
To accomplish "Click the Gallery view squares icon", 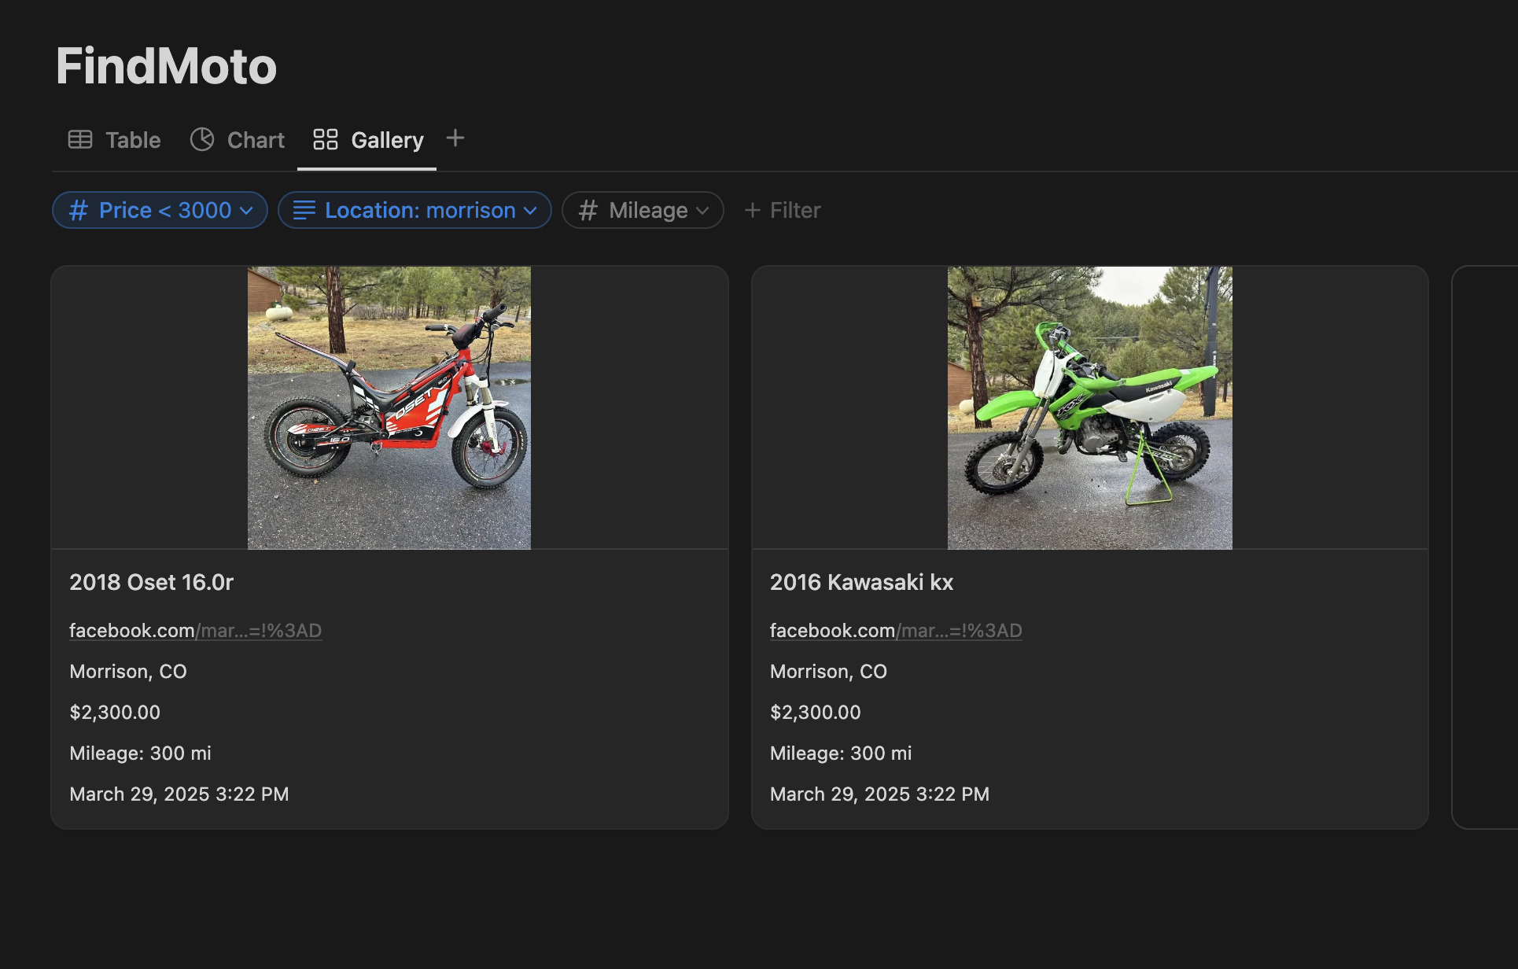I will click(x=325, y=140).
